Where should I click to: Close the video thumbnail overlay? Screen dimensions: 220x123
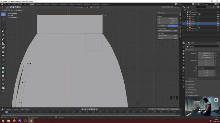tap(216, 100)
